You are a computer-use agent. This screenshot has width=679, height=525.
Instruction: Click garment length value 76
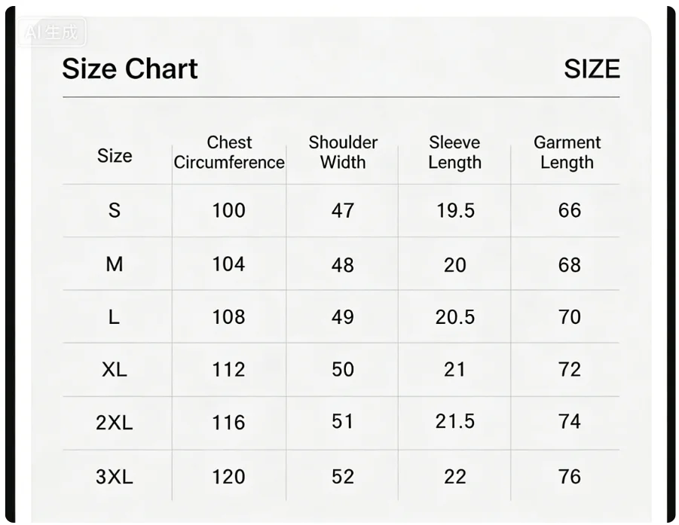pos(569,477)
